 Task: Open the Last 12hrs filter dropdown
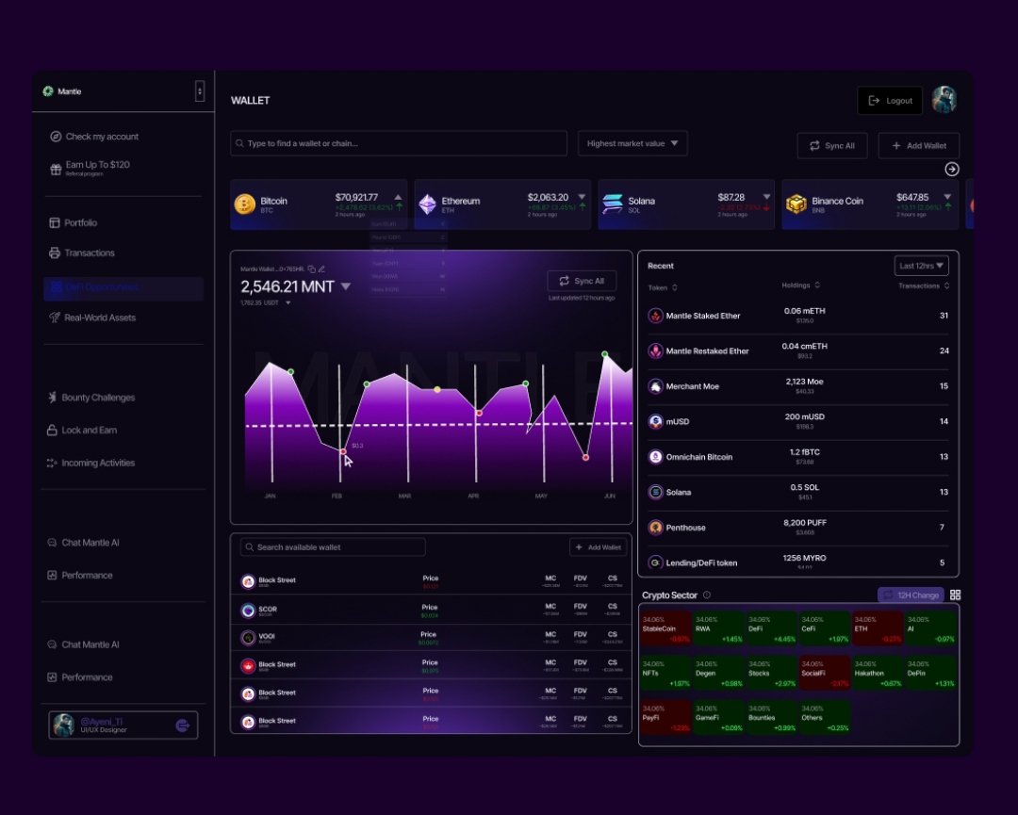tap(921, 266)
